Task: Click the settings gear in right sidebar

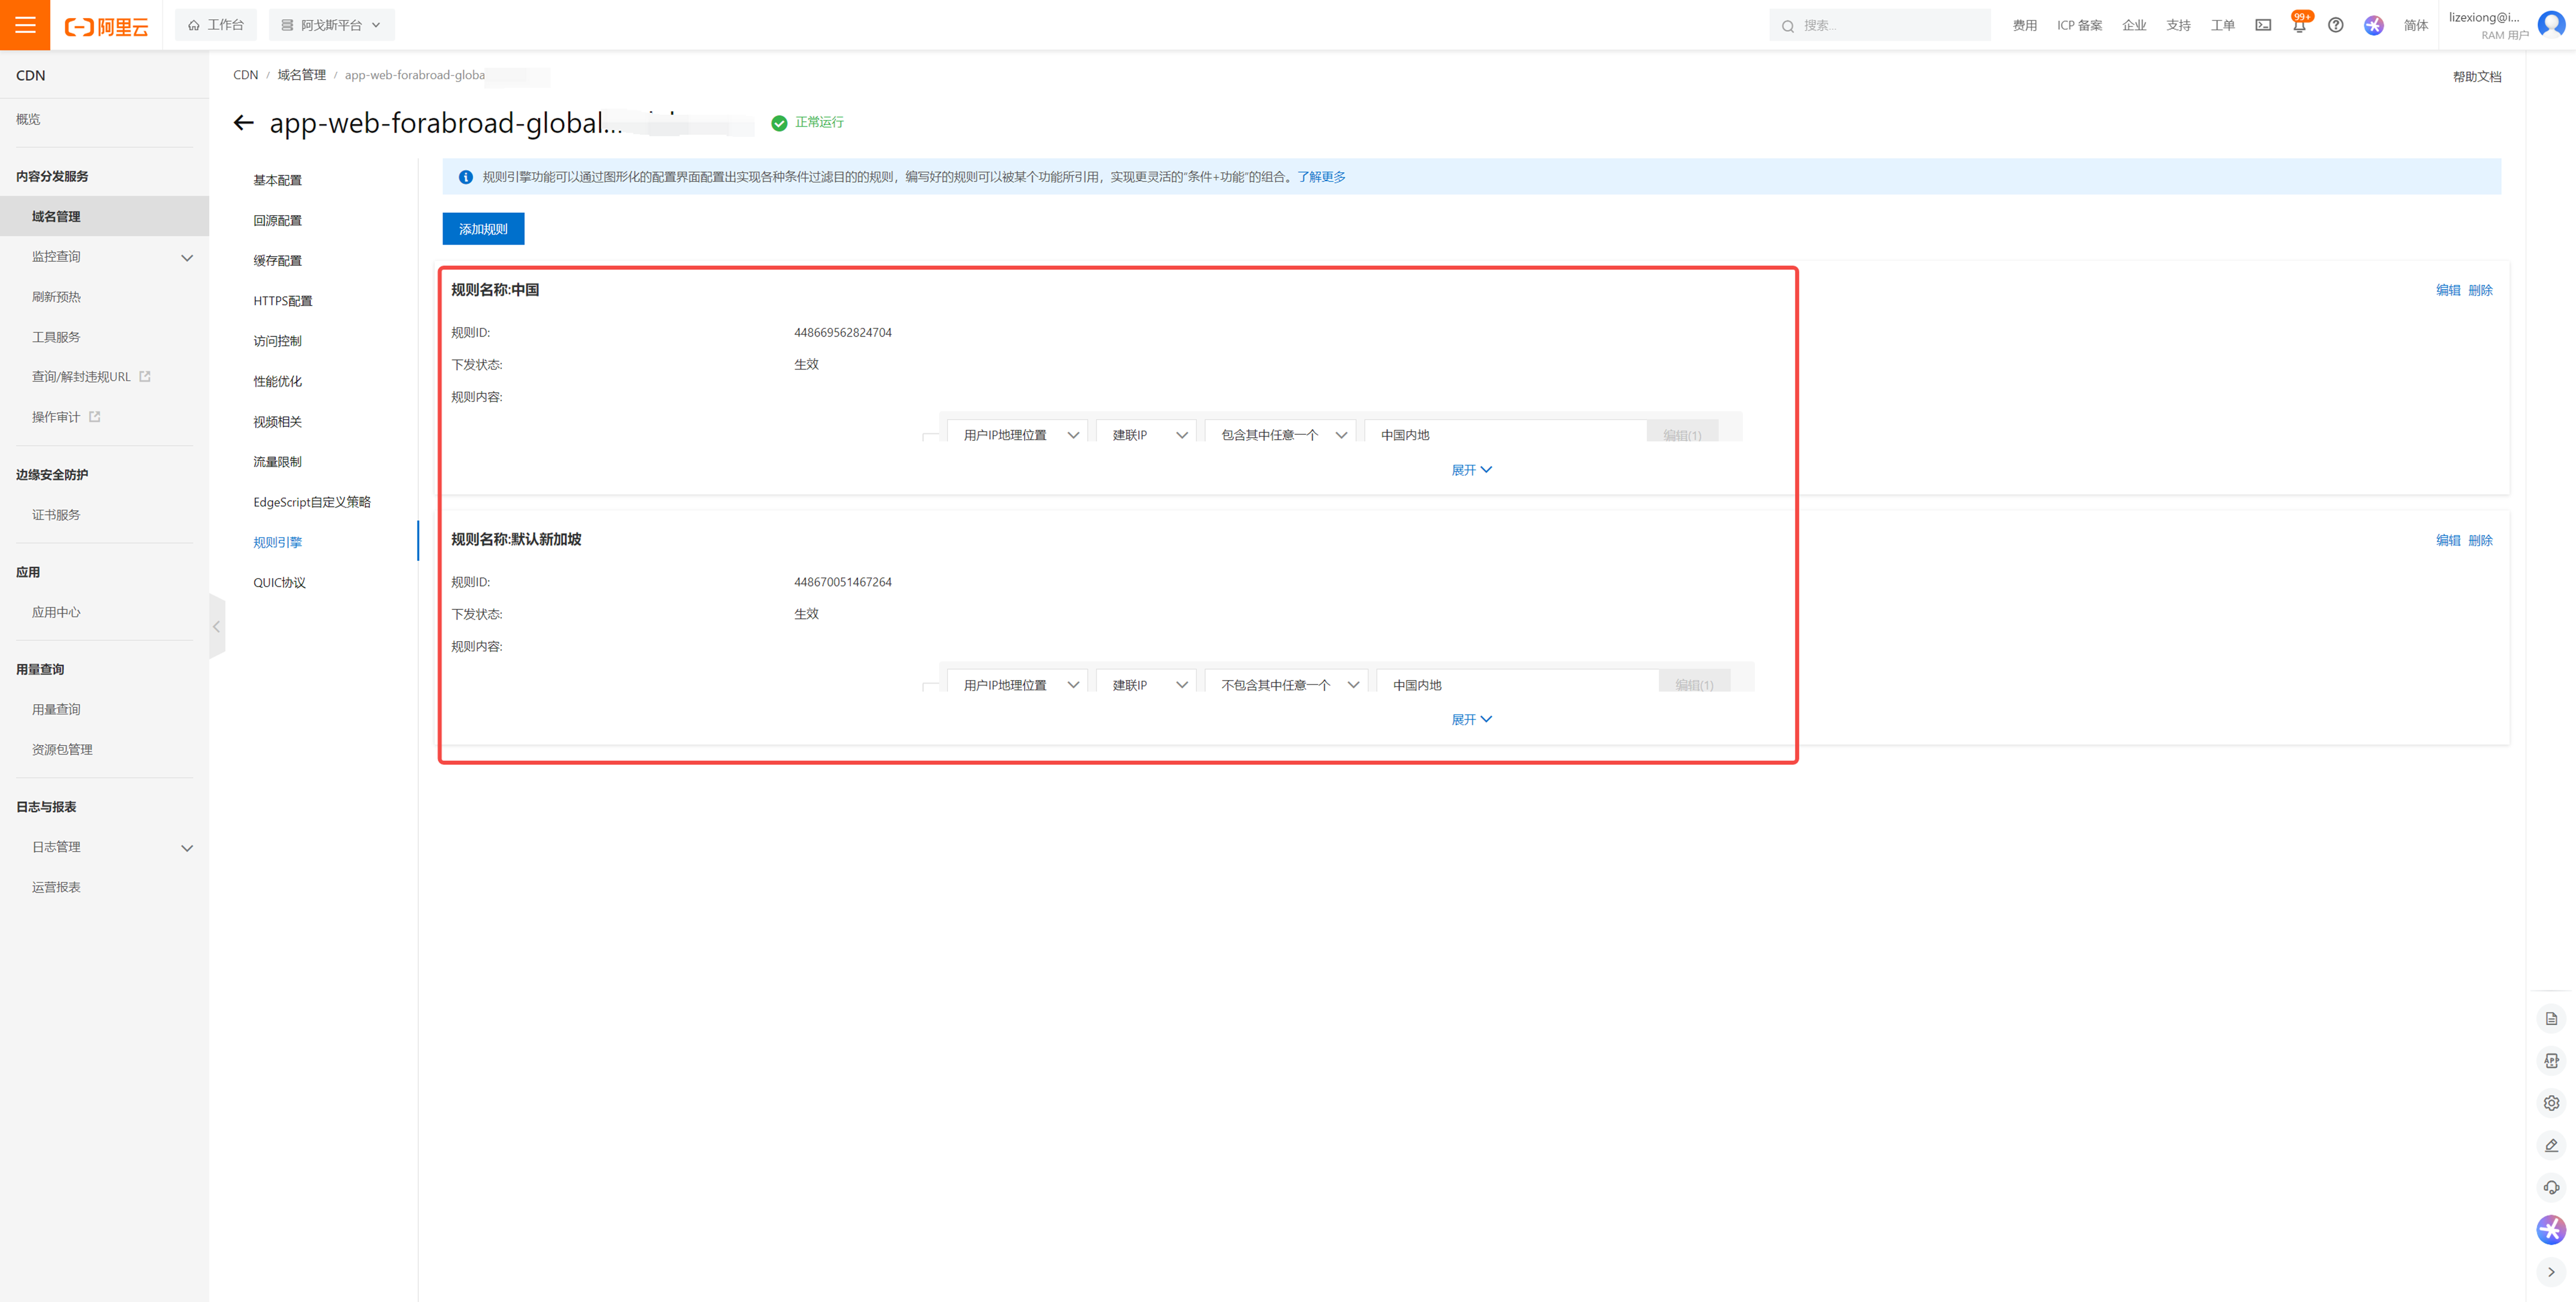Action: (2551, 1103)
